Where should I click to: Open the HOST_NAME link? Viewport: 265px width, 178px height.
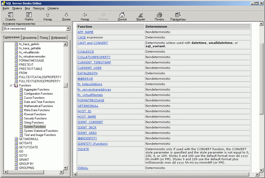pos(87,117)
